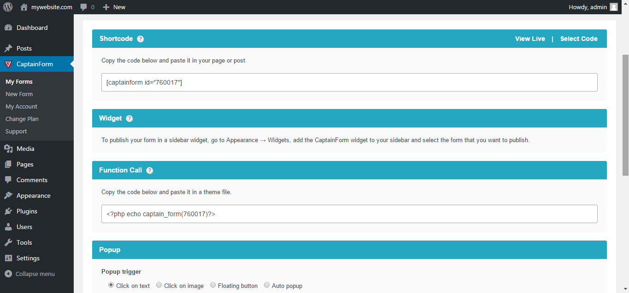Click the help icon beside Function Call
The image size is (629, 293).
(x=150, y=171)
